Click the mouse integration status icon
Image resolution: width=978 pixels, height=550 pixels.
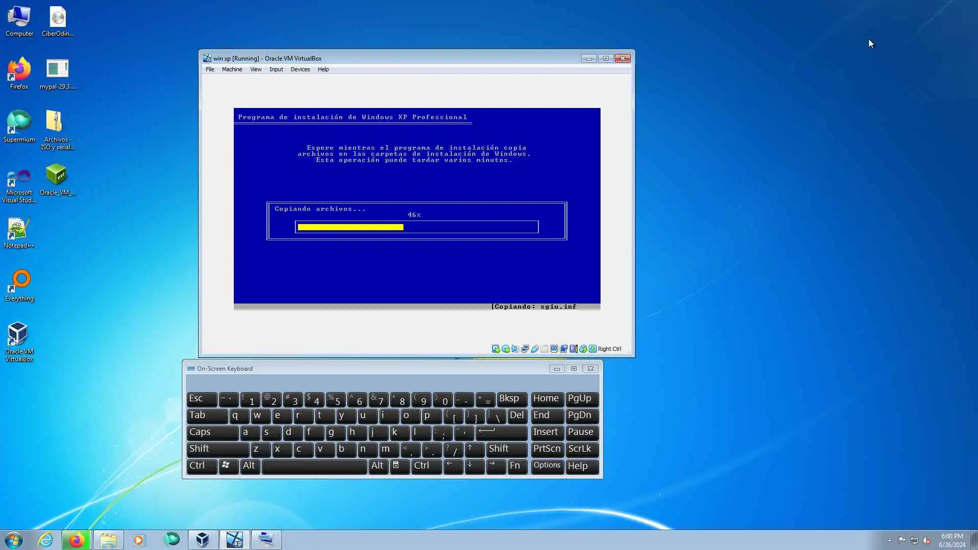click(583, 349)
